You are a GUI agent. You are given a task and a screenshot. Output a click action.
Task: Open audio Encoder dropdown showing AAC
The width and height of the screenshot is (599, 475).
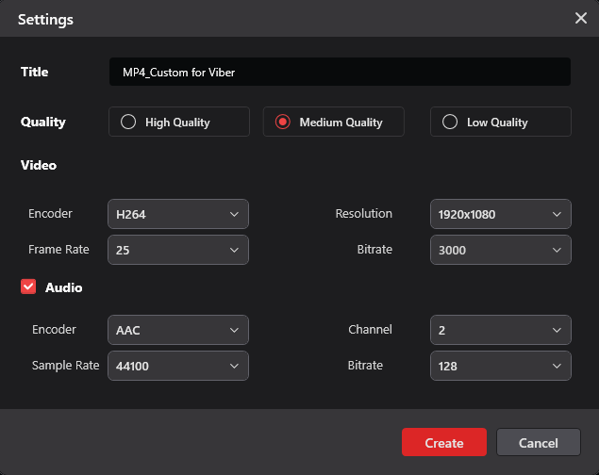(178, 330)
